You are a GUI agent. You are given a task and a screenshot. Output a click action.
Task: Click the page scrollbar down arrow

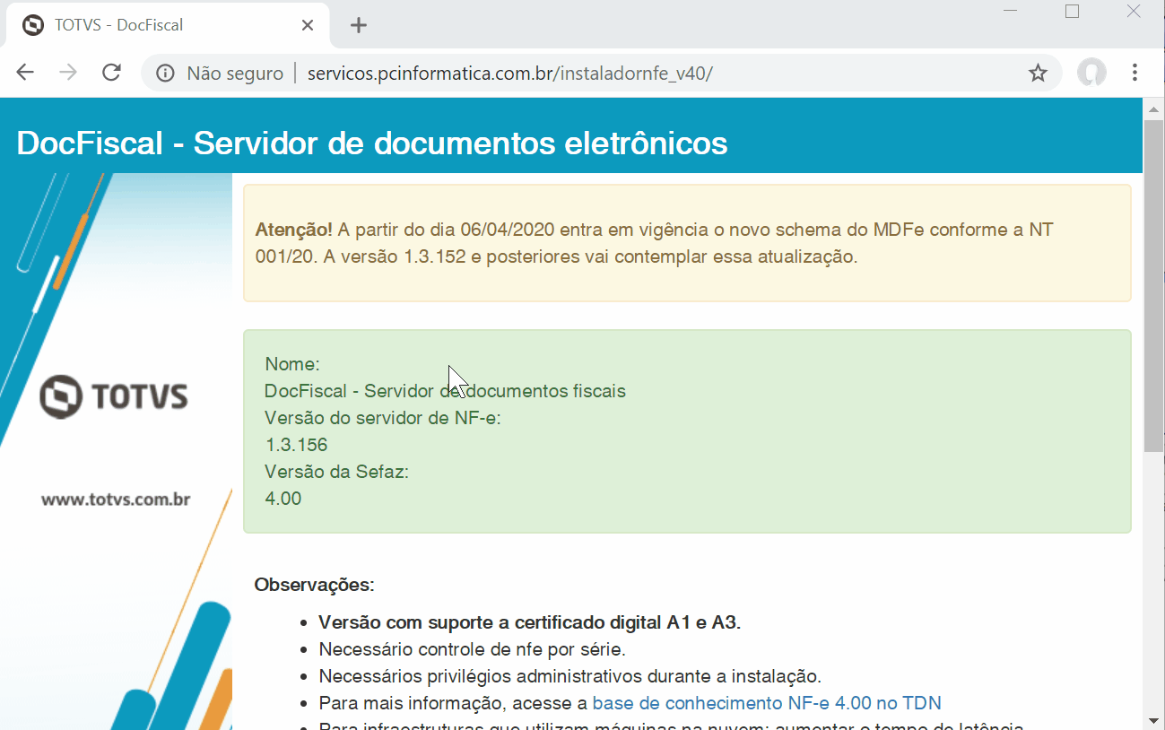pyautogui.click(x=1154, y=720)
